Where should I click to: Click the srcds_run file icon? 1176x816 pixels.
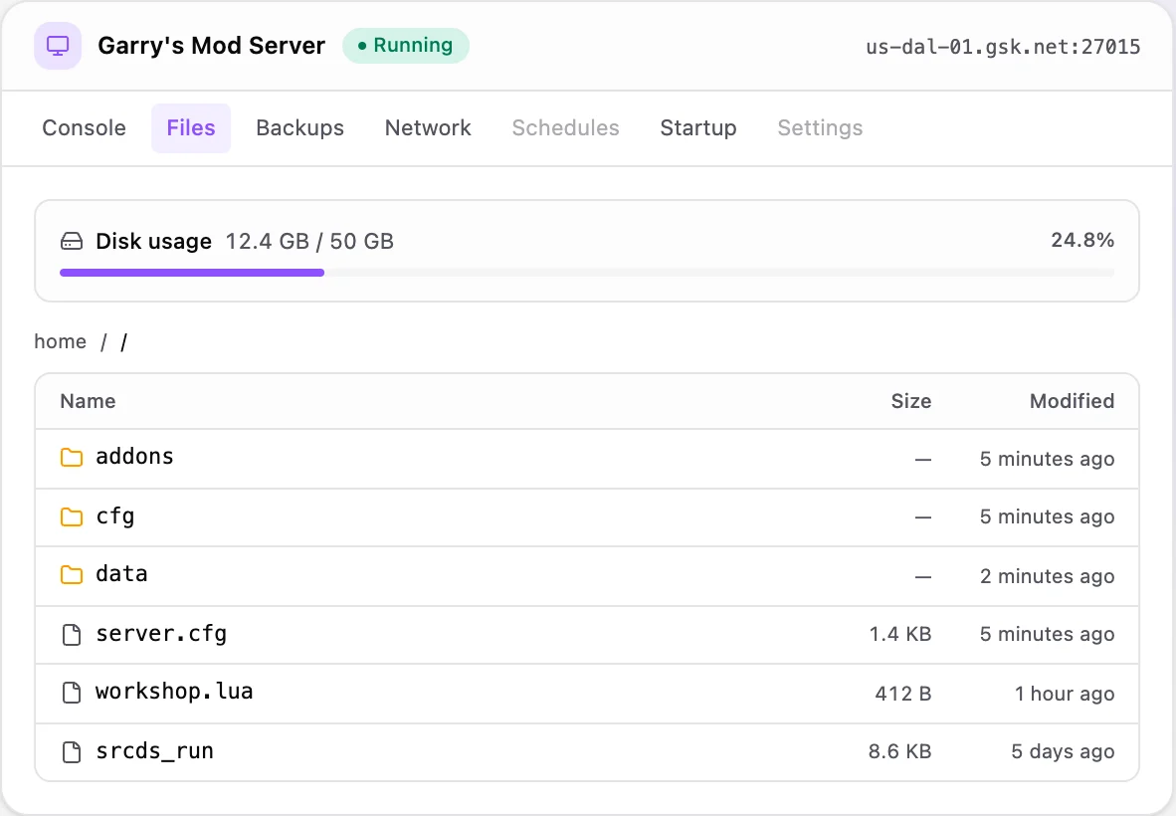(72, 751)
